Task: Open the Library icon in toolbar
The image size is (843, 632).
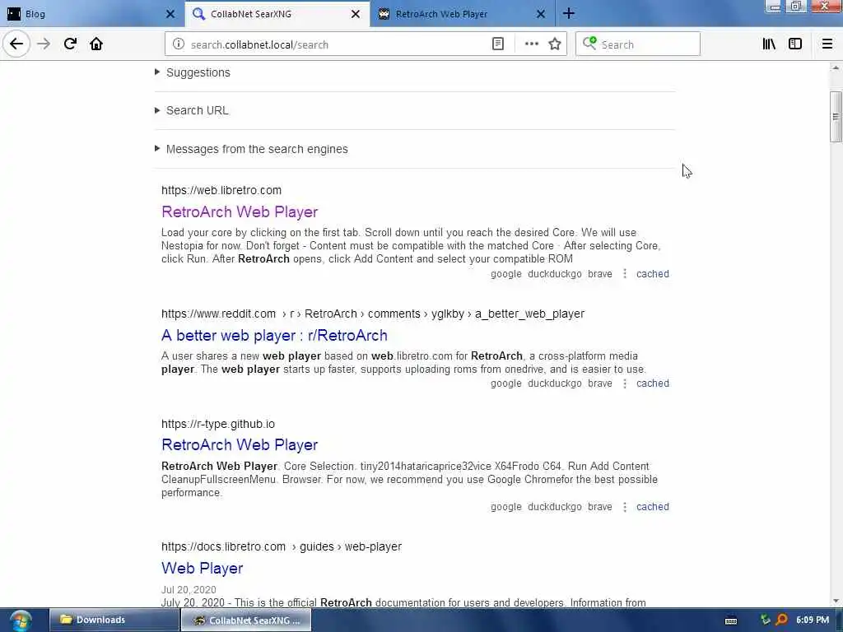Action: pos(769,44)
